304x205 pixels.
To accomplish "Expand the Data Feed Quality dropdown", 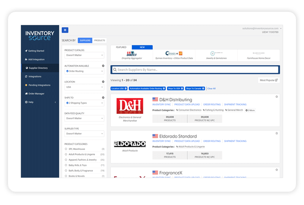I will coord(84,118).
